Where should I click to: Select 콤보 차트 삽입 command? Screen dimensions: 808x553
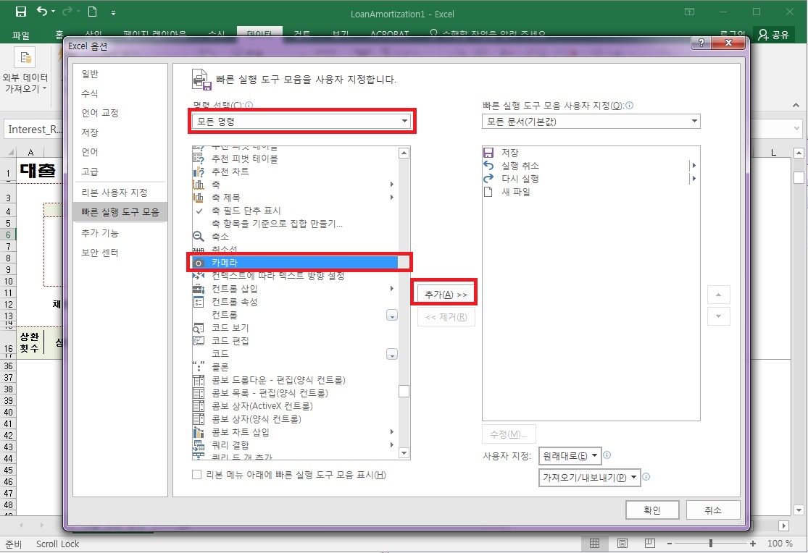pyautogui.click(x=295, y=432)
